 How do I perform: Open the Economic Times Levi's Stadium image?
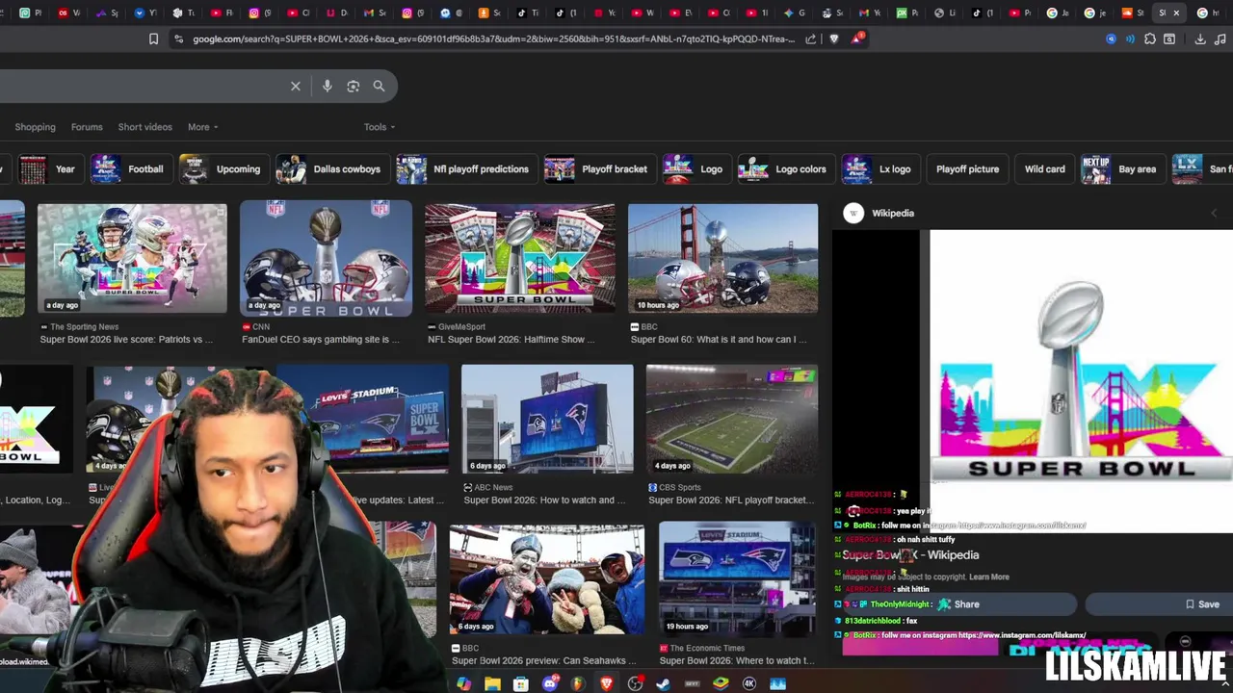(x=737, y=579)
